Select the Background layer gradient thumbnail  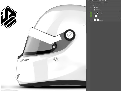tap(95, 20)
